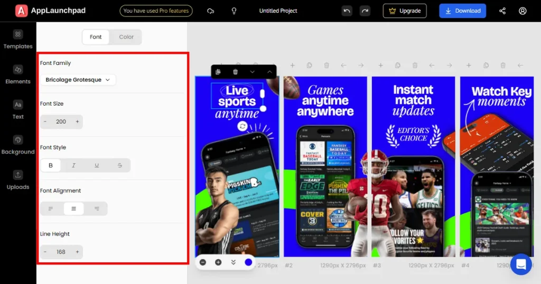Viewport: 541px width, 284px height.
Task: Move selected layer down with chevron
Action: click(252, 72)
